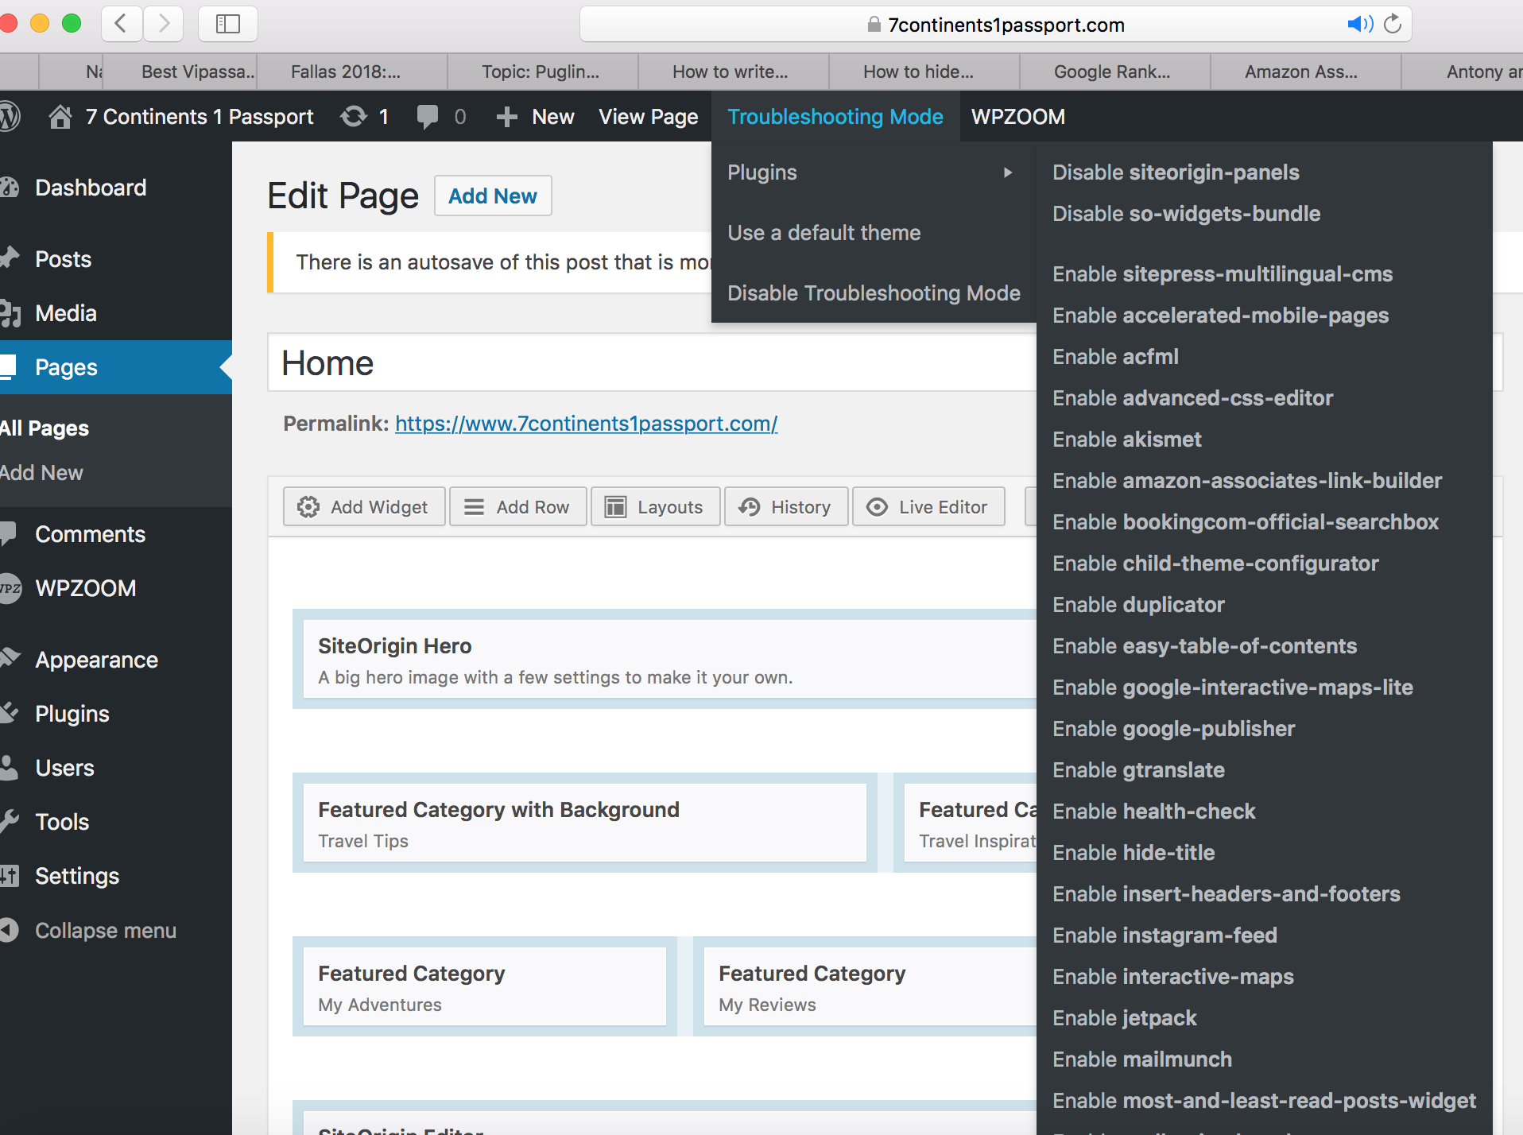This screenshot has height=1135, width=1523.
Task: Click the WordPress logo in admin bar
Action: (10, 117)
